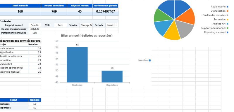Select the 'Janvier –' cell
This screenshot has height=112, width=234.
(112, 25)
